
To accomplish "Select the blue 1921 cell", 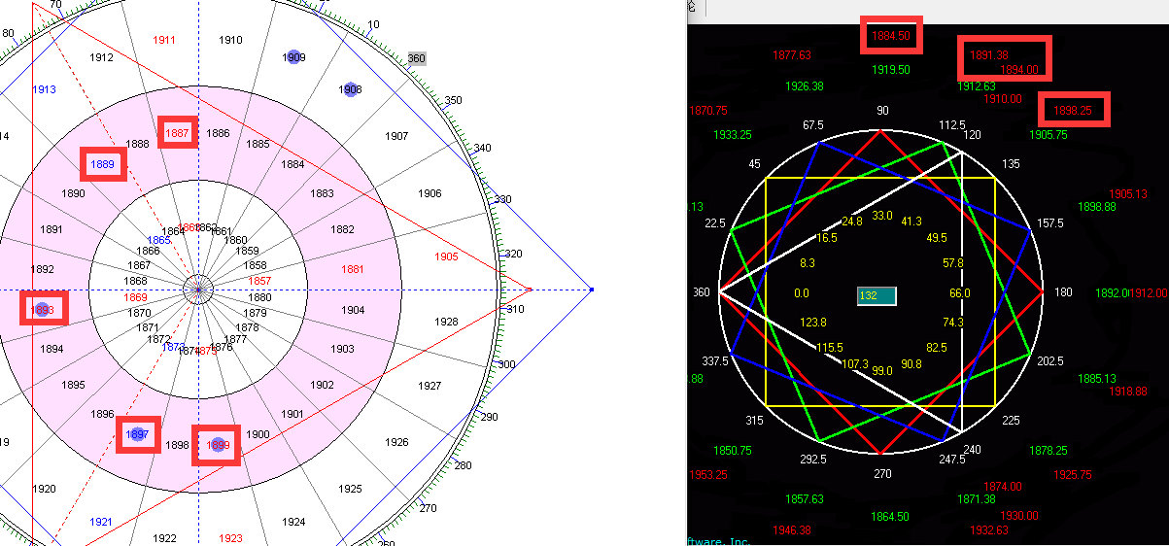I will [x=101, y=522].
